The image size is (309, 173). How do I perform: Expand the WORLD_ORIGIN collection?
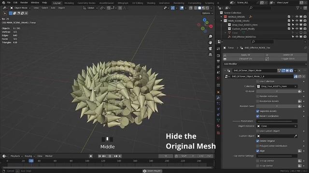tap(221, 17)
